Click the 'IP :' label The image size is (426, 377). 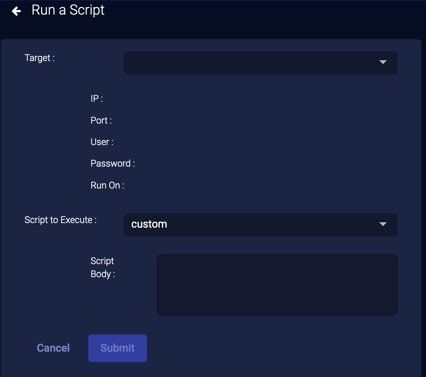[x=97, y=99]
